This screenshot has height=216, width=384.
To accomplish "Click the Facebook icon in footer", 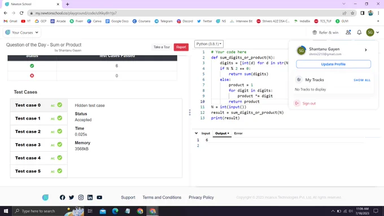I will [63, 197].
